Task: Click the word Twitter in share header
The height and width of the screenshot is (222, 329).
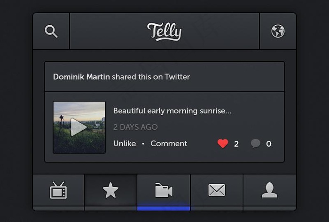Action: [177, 77]
